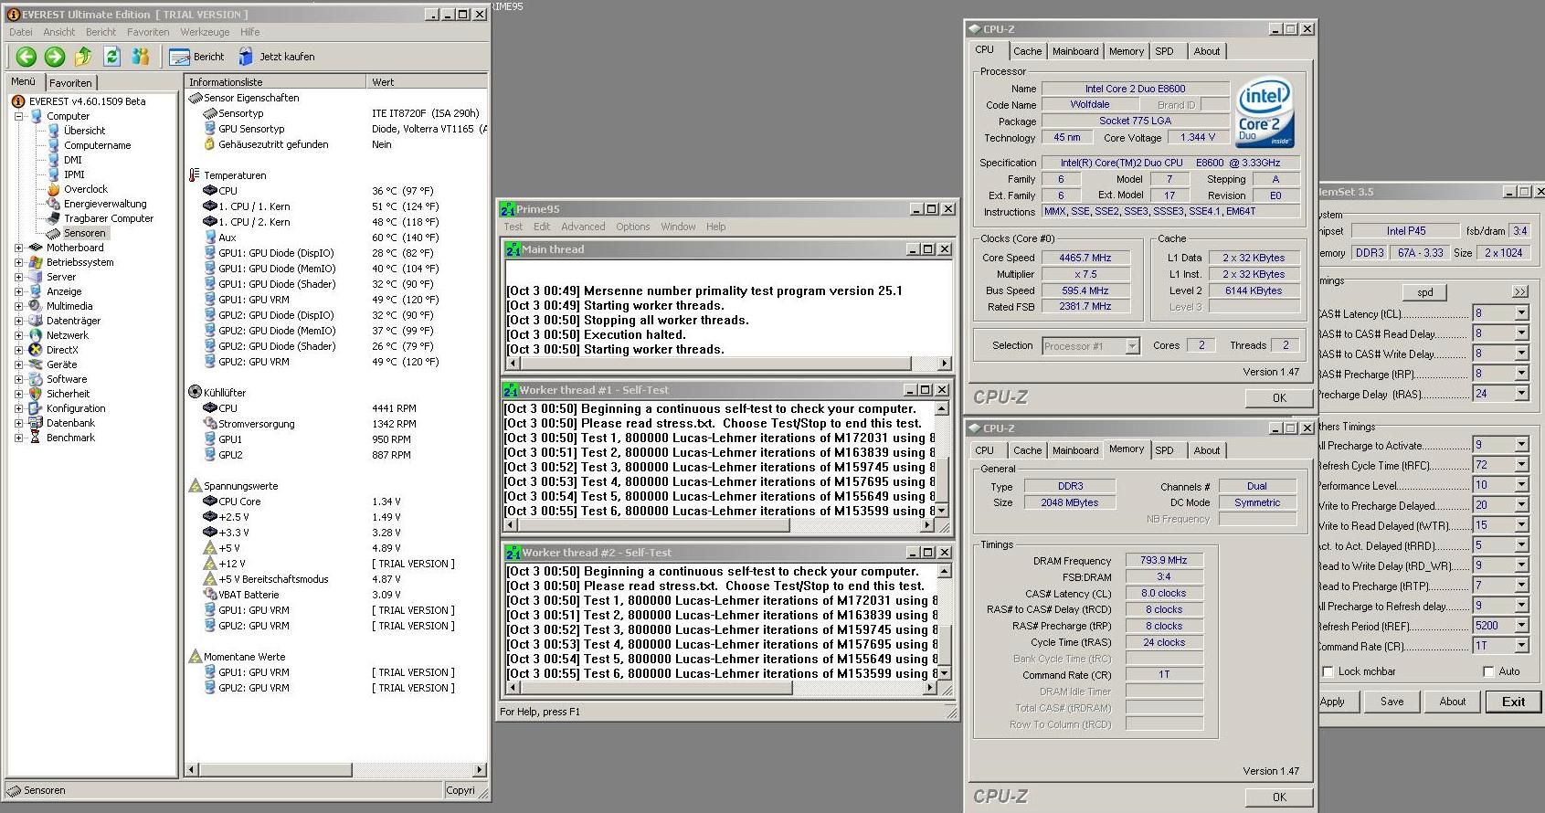Click the Sicherheit shield icon in tree

(x=36, y=394)
